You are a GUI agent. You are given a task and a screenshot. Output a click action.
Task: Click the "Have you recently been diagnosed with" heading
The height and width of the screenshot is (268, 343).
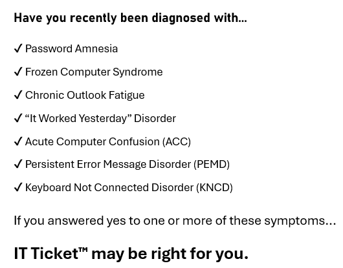(x=131, y=18)
